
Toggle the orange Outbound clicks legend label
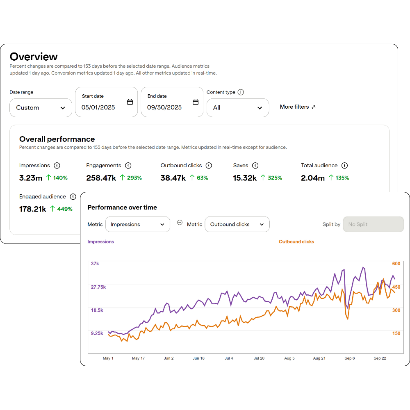tap(296, 241)
